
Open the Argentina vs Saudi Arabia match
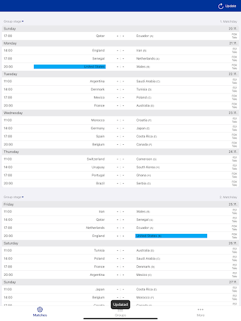pyautogui.click(x=120, y=82)
